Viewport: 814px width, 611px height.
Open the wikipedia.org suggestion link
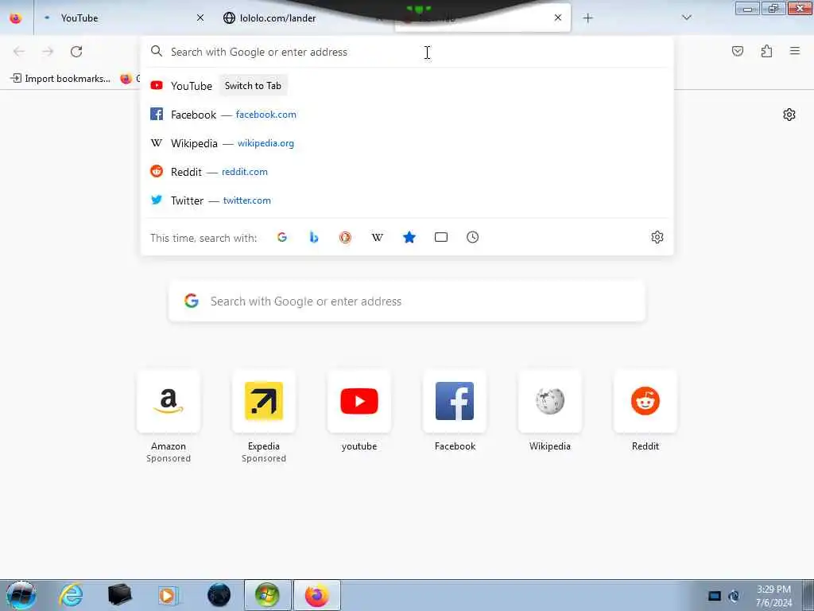coord(266,143)
